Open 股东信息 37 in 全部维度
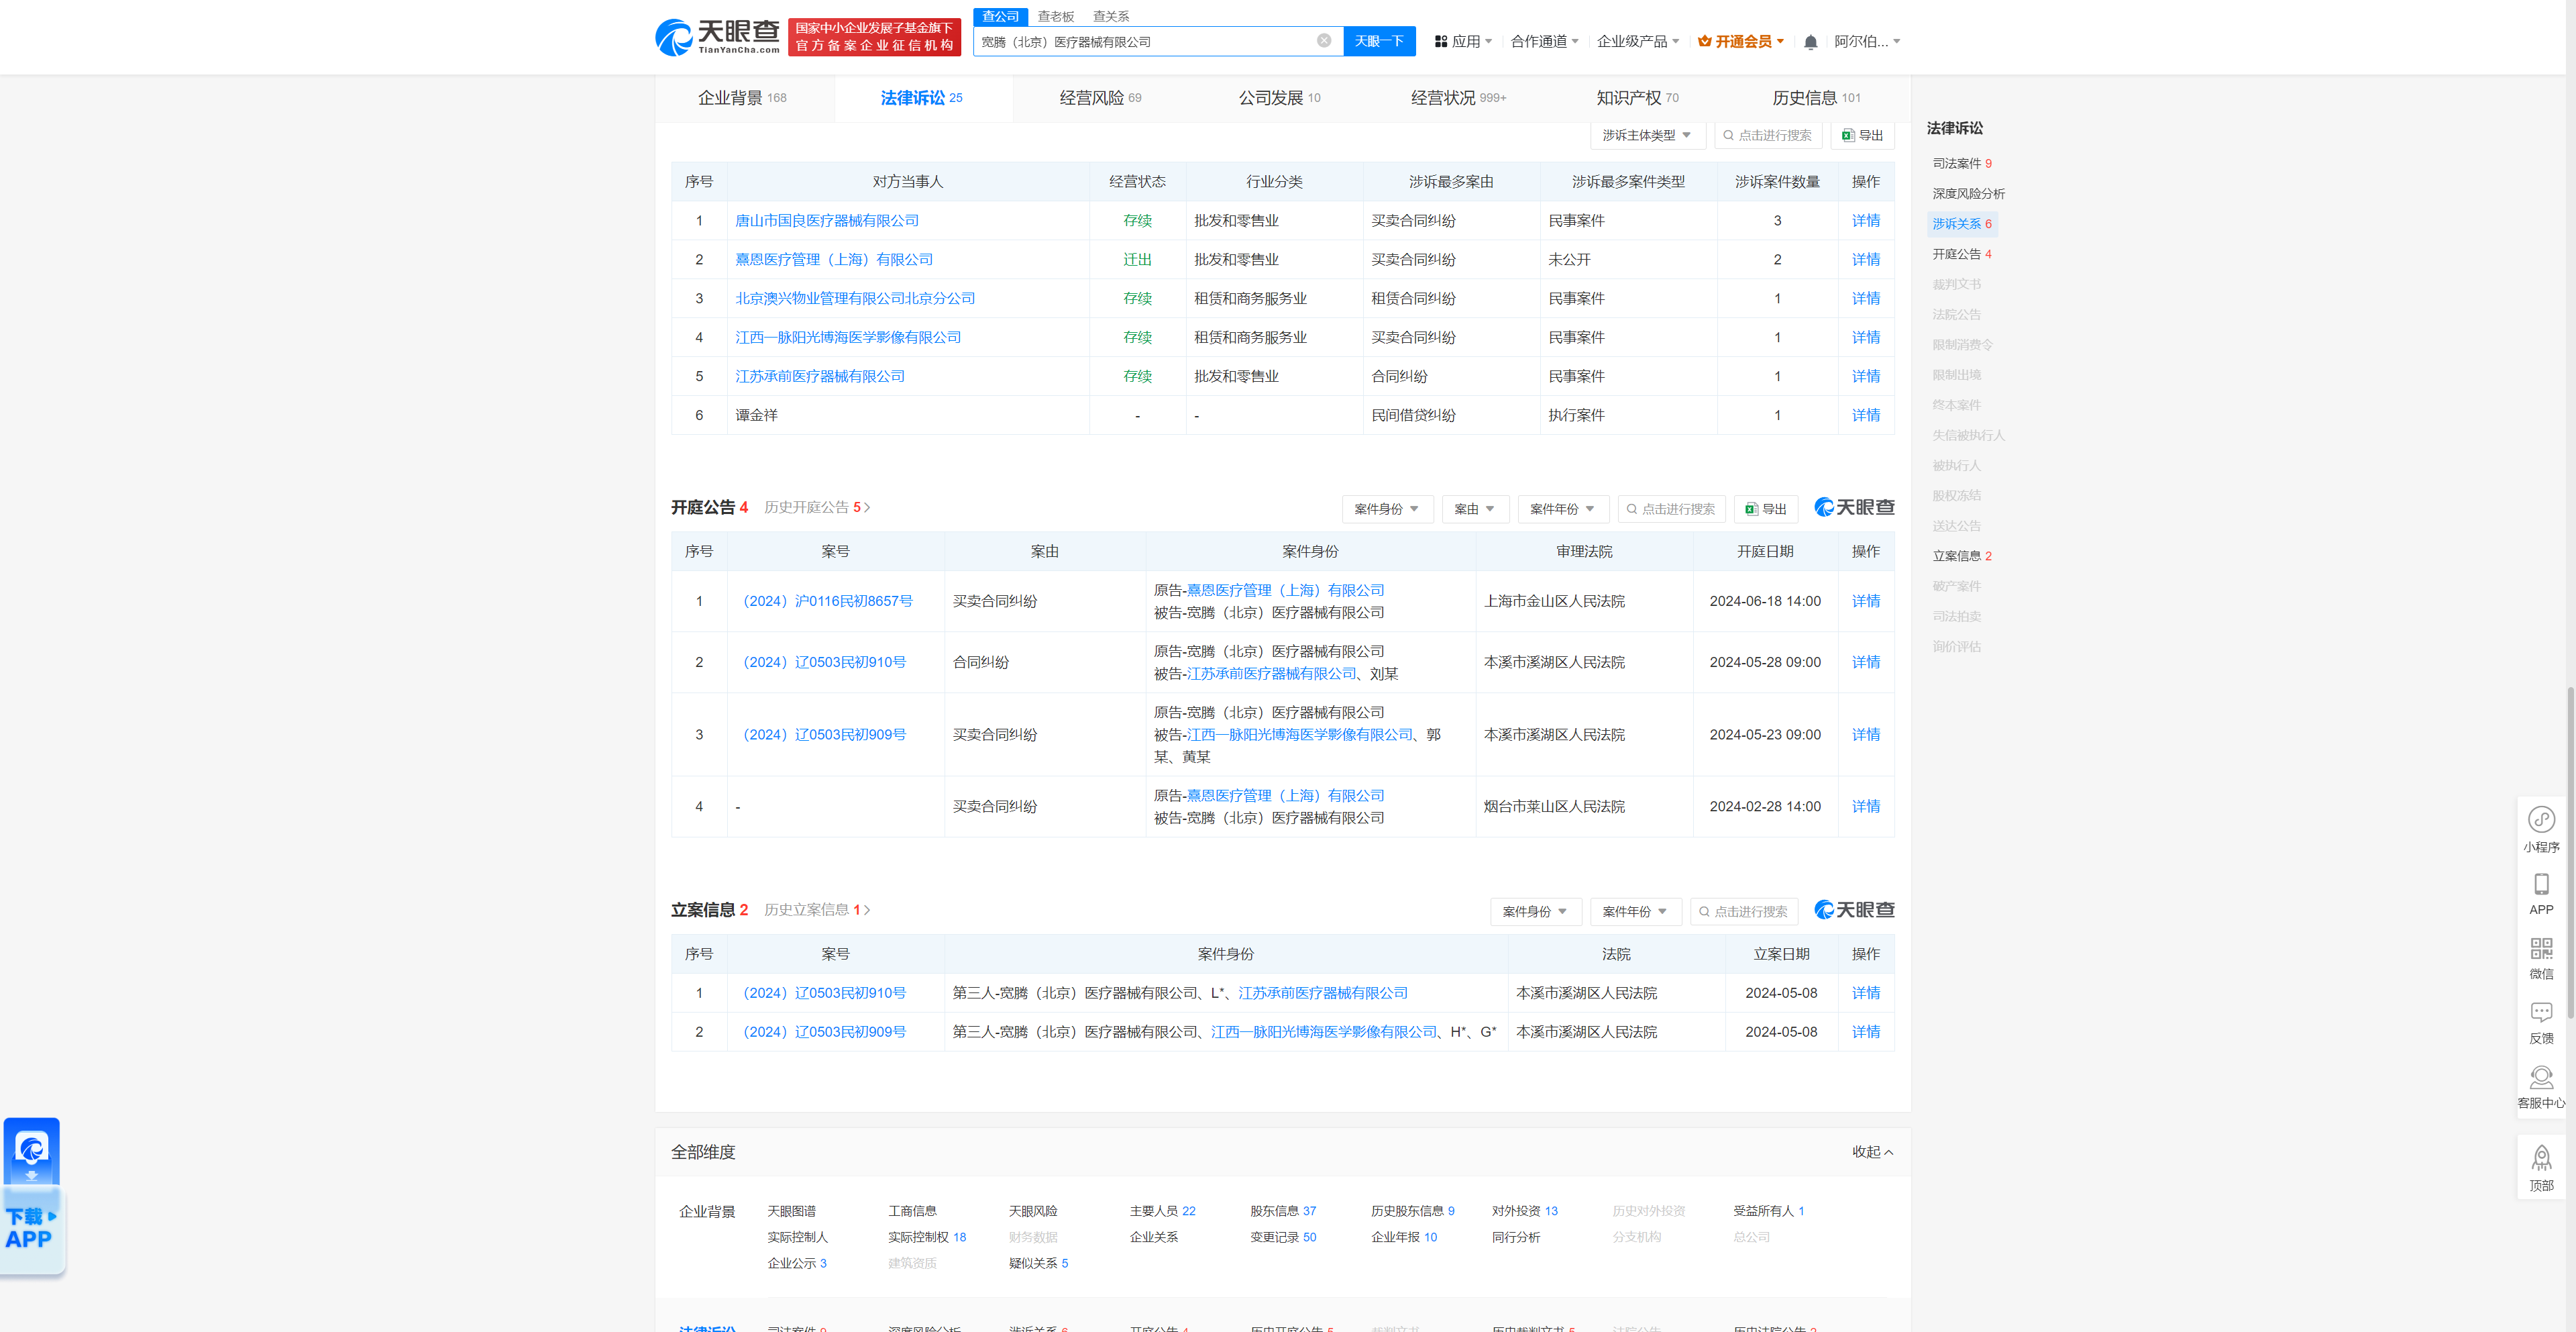The image size is (2576, 1332). point(1282,1210)
